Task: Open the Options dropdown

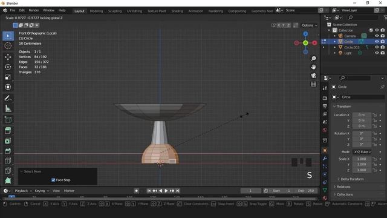Action: coord(309,25)
